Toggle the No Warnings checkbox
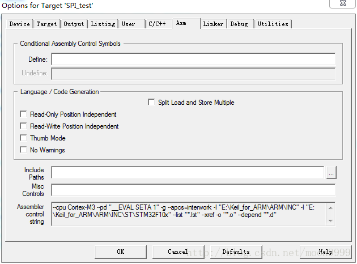The image size is (357, 264). point(23,150)
